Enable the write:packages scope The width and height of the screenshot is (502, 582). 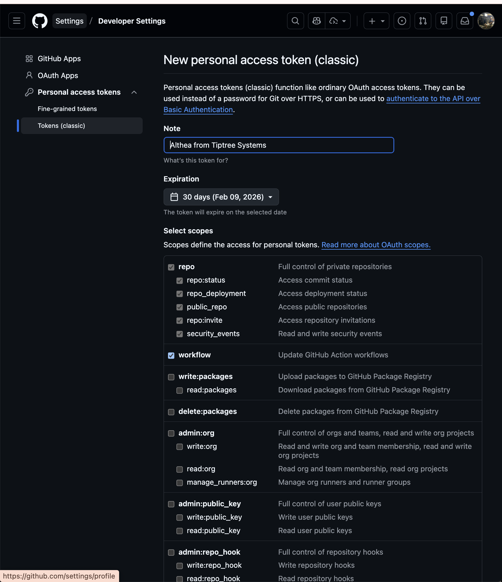171,377
